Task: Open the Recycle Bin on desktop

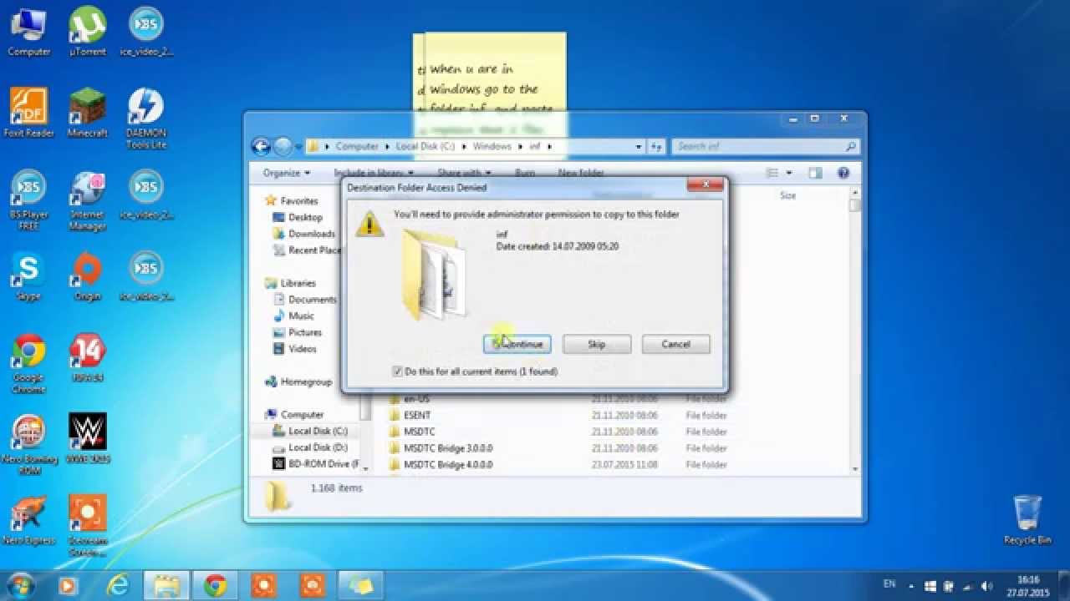Action: 1027,519
